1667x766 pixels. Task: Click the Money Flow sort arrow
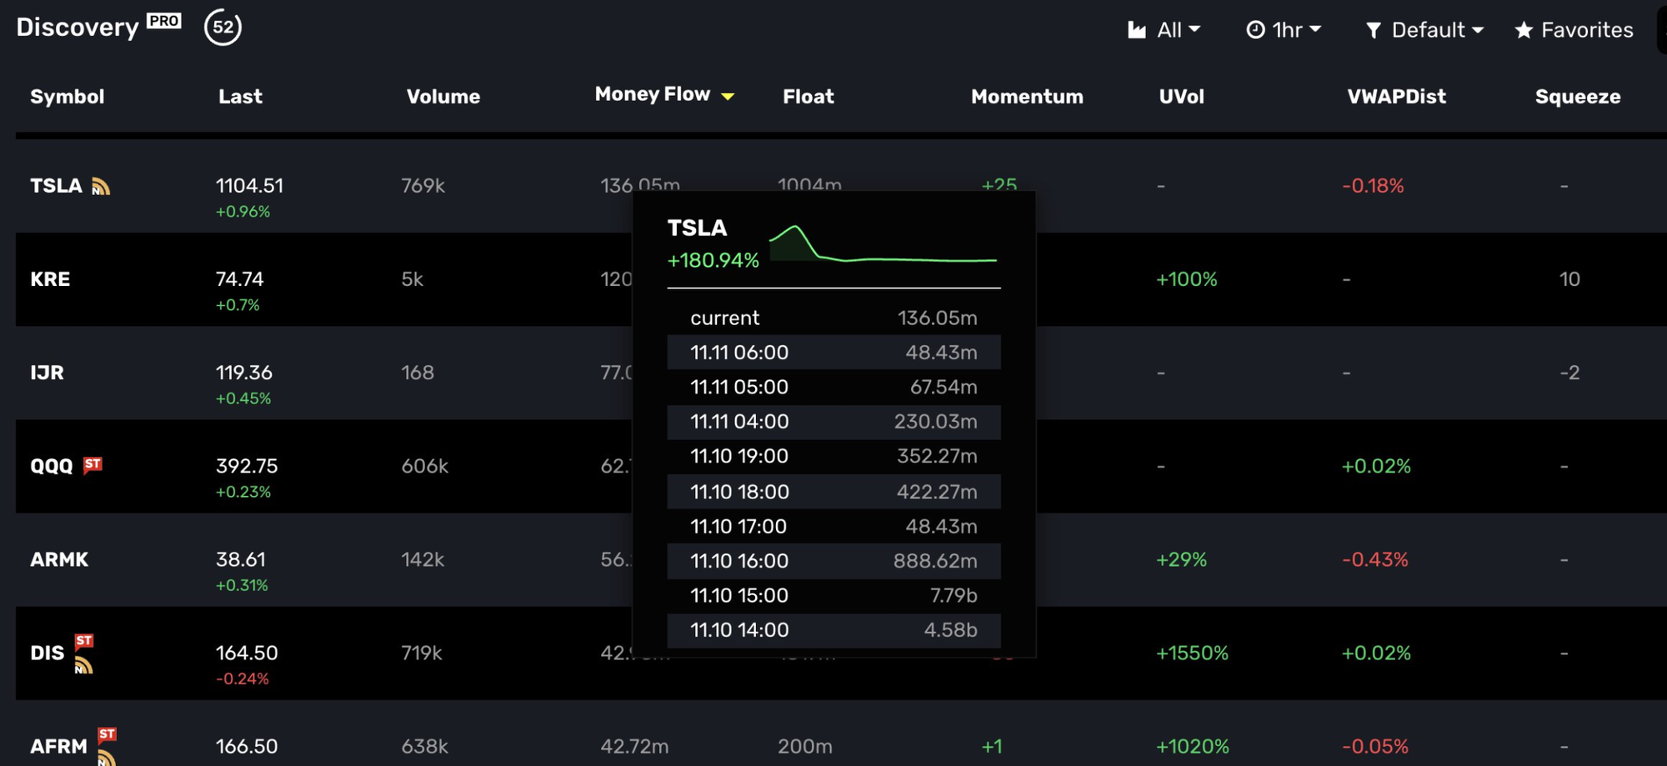pos(728,97)
